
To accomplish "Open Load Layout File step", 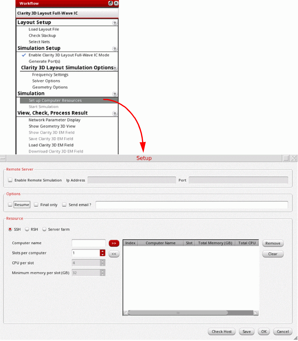I will [x=44, y=29].
